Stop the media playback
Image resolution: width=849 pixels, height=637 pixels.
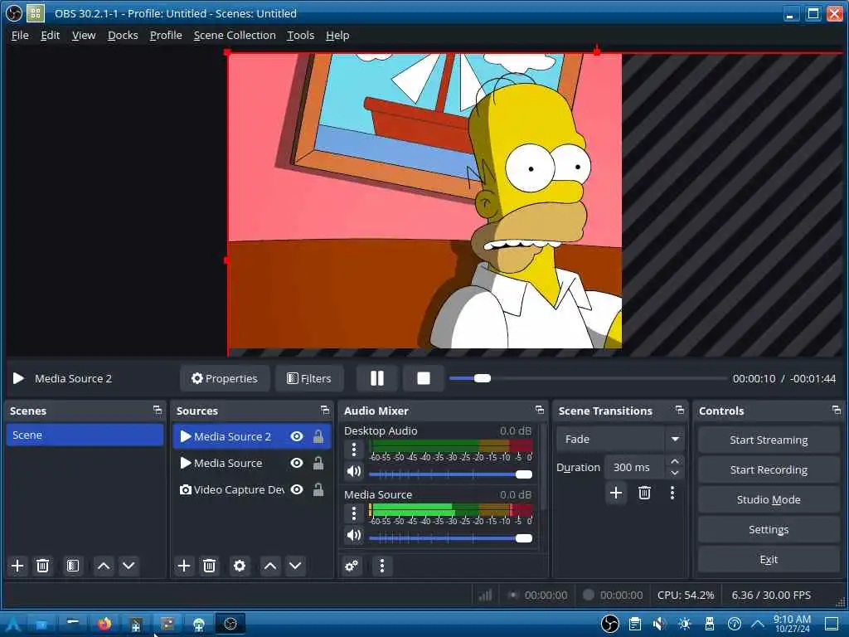[424, 378]
